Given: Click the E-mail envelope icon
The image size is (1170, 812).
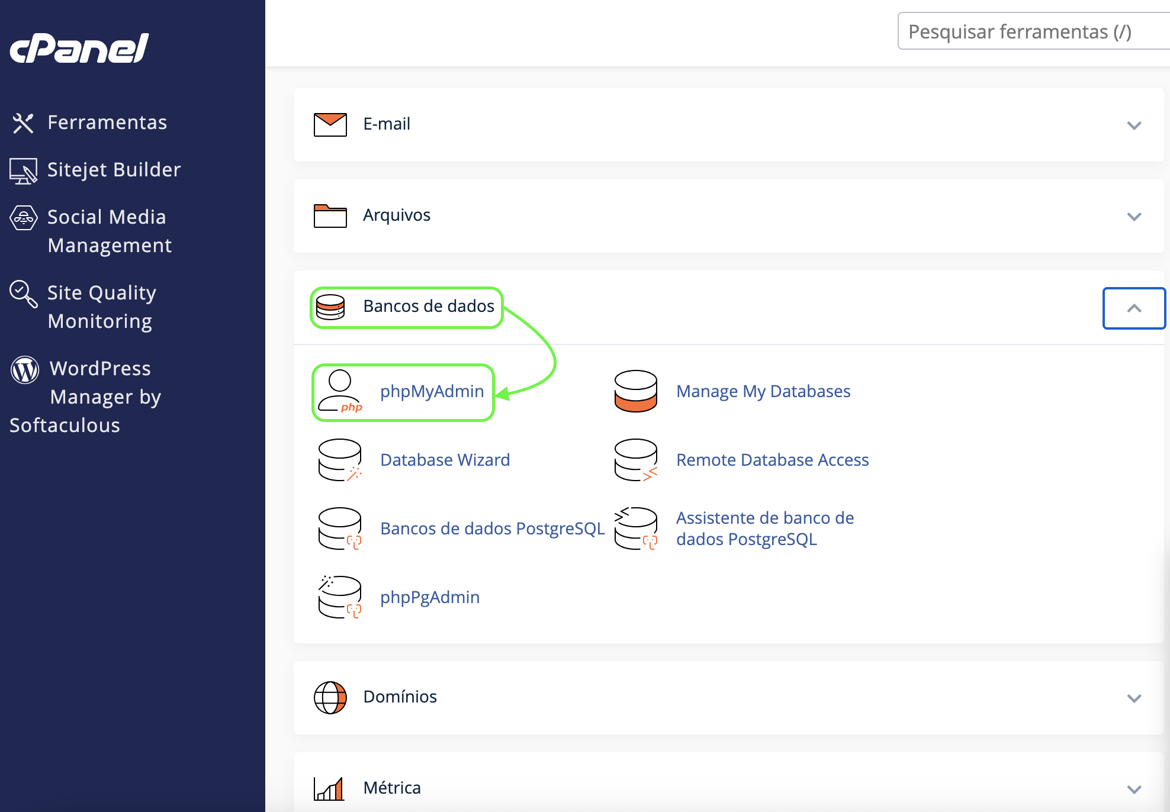Looking at the screenshot, I should pyautogui.click(x=330, y=125).
